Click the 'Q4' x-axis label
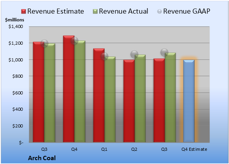229x164 pixels. pyautogui.click(x=74, y=149)
